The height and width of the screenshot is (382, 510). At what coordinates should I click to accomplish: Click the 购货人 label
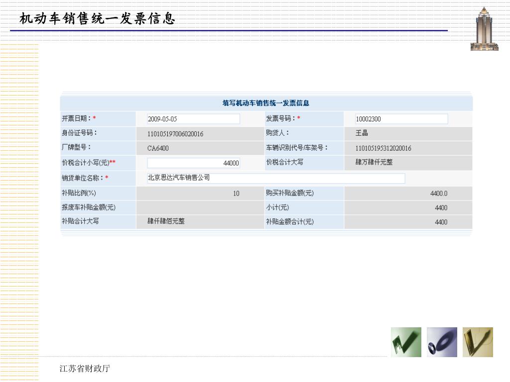tap(277, 133)
